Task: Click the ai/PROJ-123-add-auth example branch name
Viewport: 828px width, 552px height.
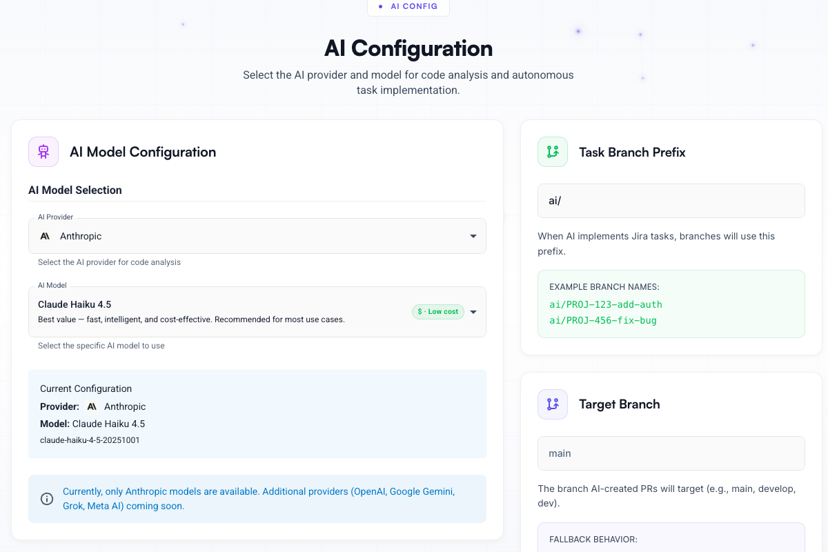Action: (606, 304)
